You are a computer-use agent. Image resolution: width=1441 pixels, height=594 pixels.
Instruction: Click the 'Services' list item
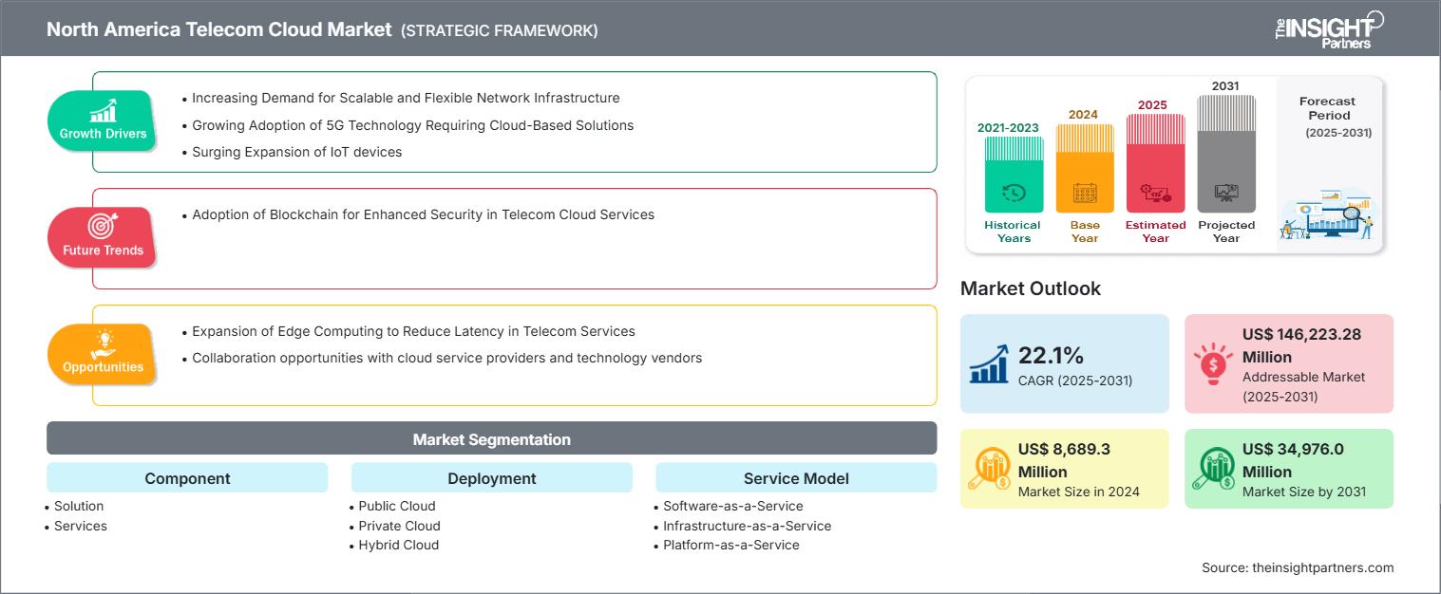(81, 526)
